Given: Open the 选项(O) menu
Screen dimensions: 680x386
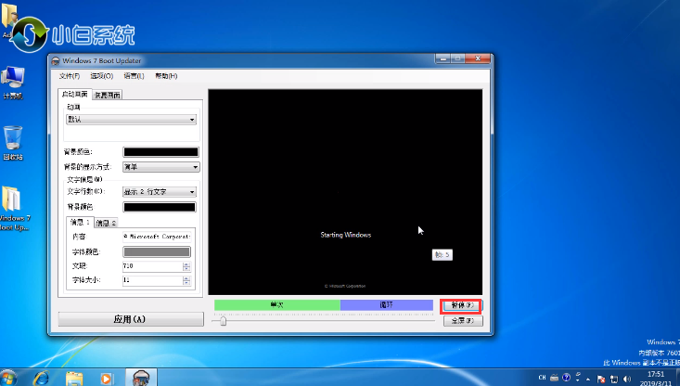Looking at the screenshot, I should (102, 76).
